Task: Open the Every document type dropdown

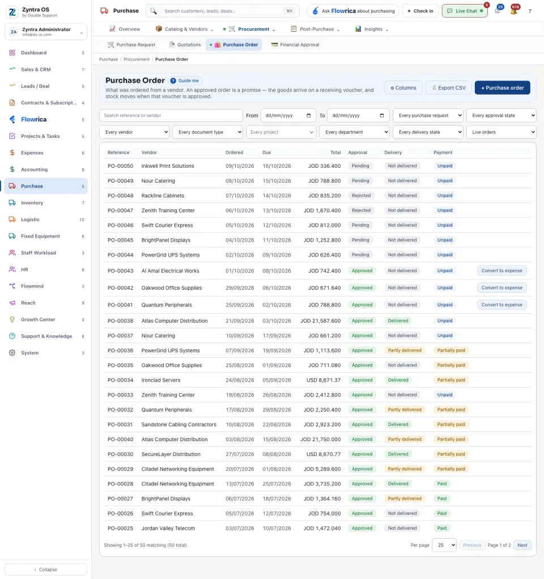Action: click(x=207, y=132)
